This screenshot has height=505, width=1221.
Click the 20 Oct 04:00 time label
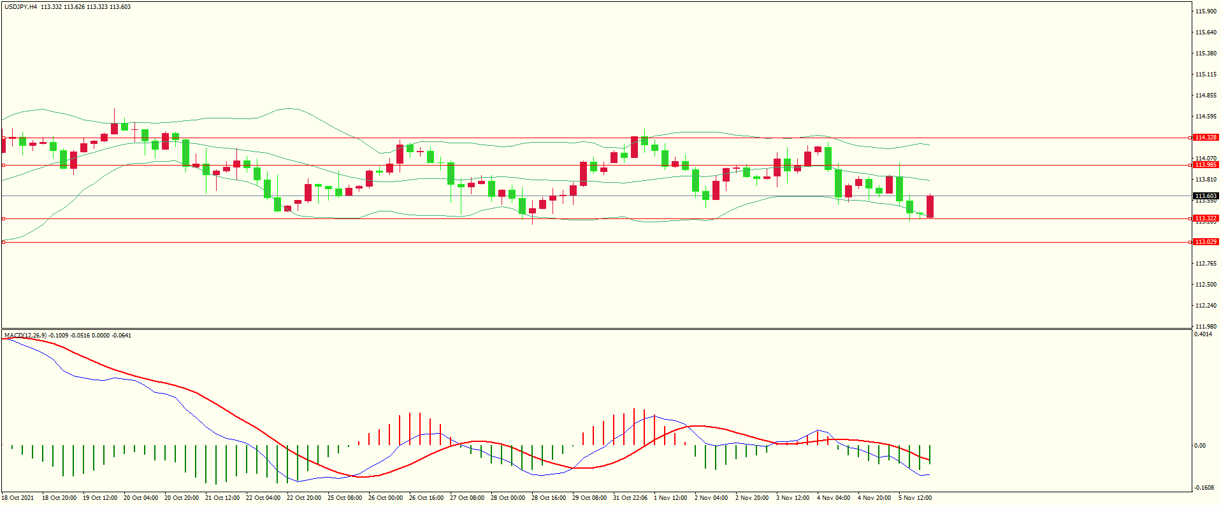(141, 498)
